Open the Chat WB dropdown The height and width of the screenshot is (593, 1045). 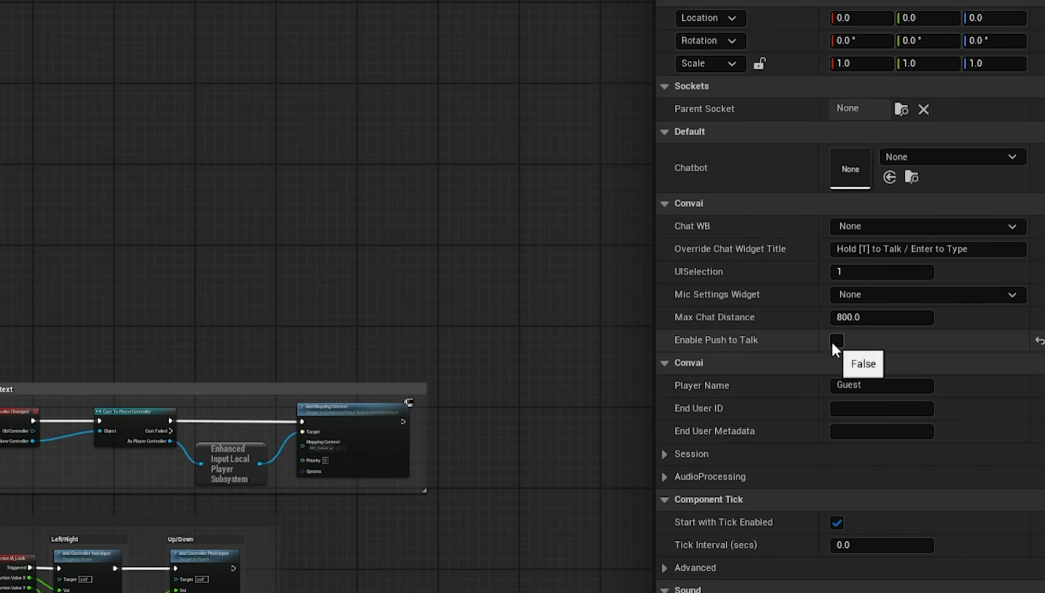pos(927,226)
